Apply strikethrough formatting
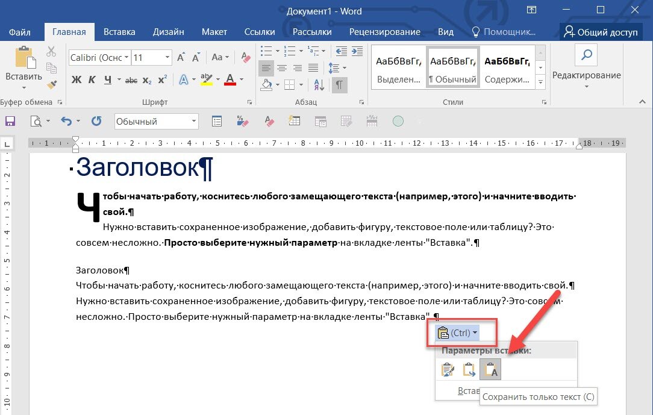Screen dimensions: 653x415 [131, 80]
